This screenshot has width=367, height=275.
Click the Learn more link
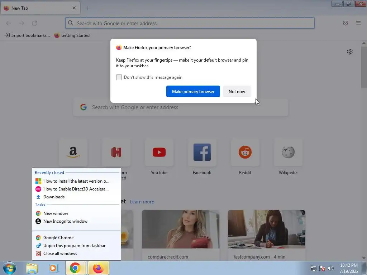142,202
